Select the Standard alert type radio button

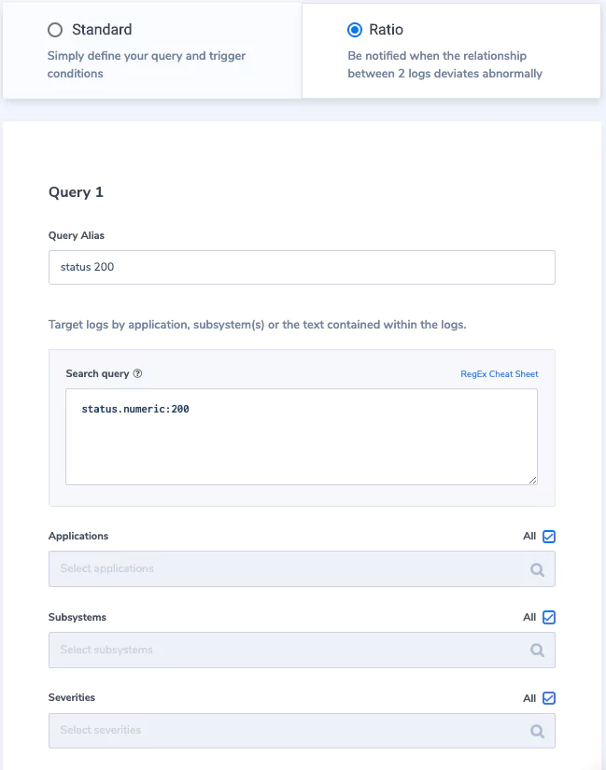(x=55, y=30)
